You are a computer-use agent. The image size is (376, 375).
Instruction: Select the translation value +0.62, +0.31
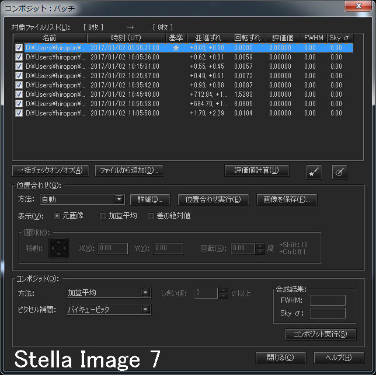coord(207,57)
